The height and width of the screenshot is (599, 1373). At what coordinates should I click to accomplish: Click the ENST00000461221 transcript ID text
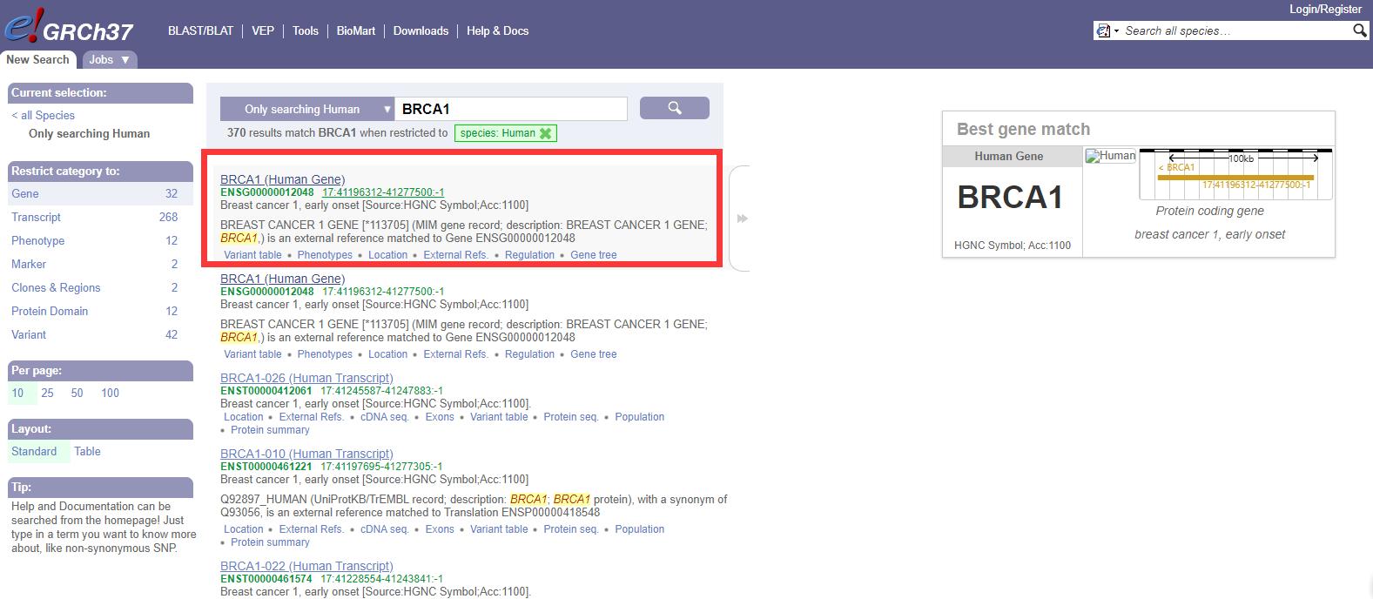[x=266, y=467]
